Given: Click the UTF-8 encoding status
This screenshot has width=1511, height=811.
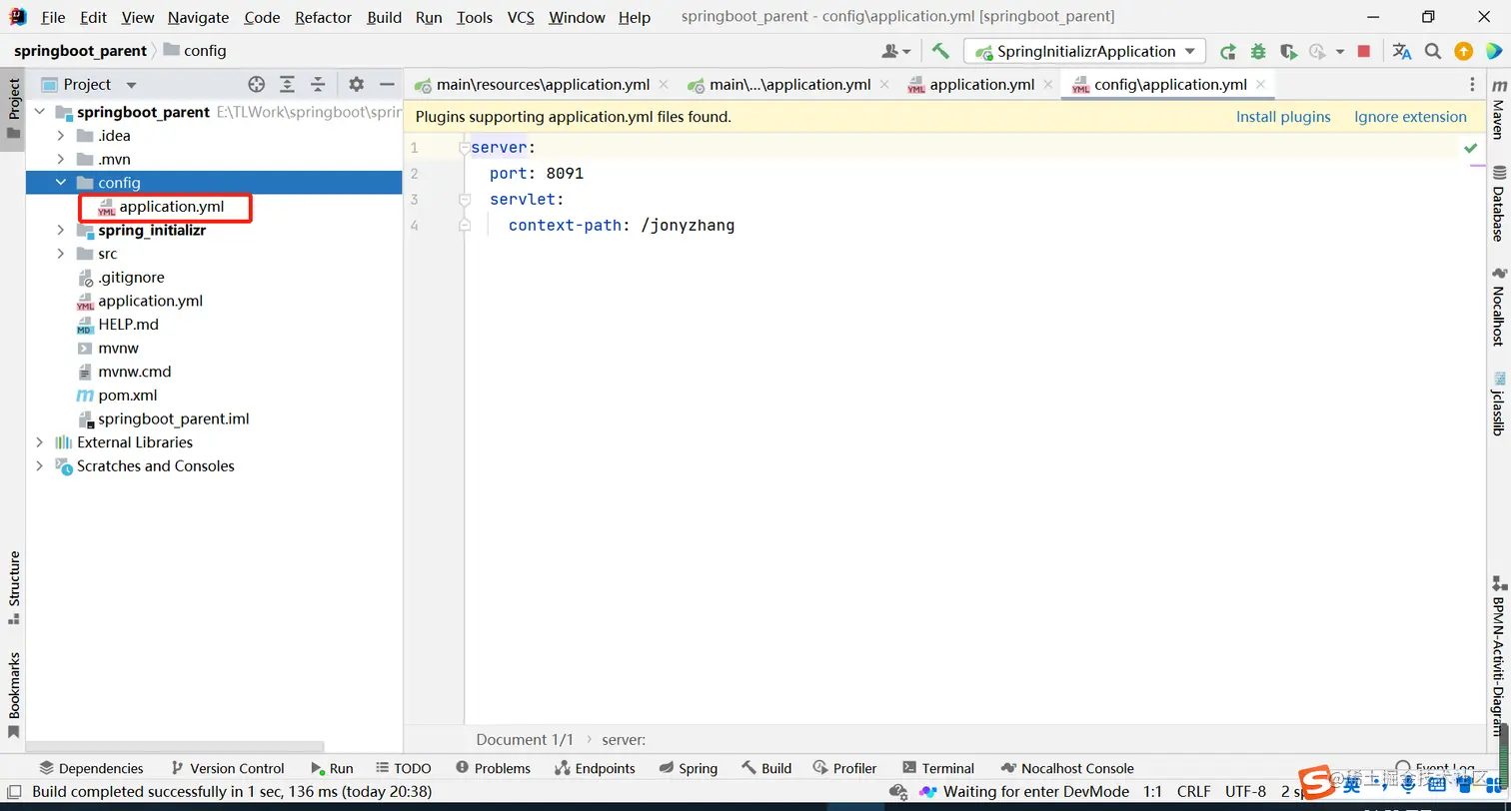Looking at the screenshot, I should (x=1245, y=791).
